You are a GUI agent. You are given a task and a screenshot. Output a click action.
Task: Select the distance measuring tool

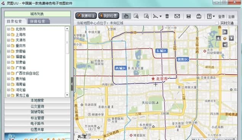[155, 16]
